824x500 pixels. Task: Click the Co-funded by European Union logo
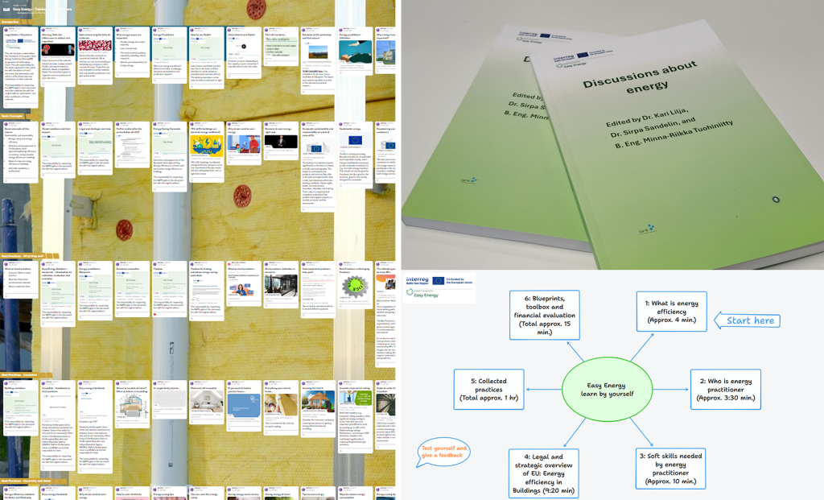[452, 281]
